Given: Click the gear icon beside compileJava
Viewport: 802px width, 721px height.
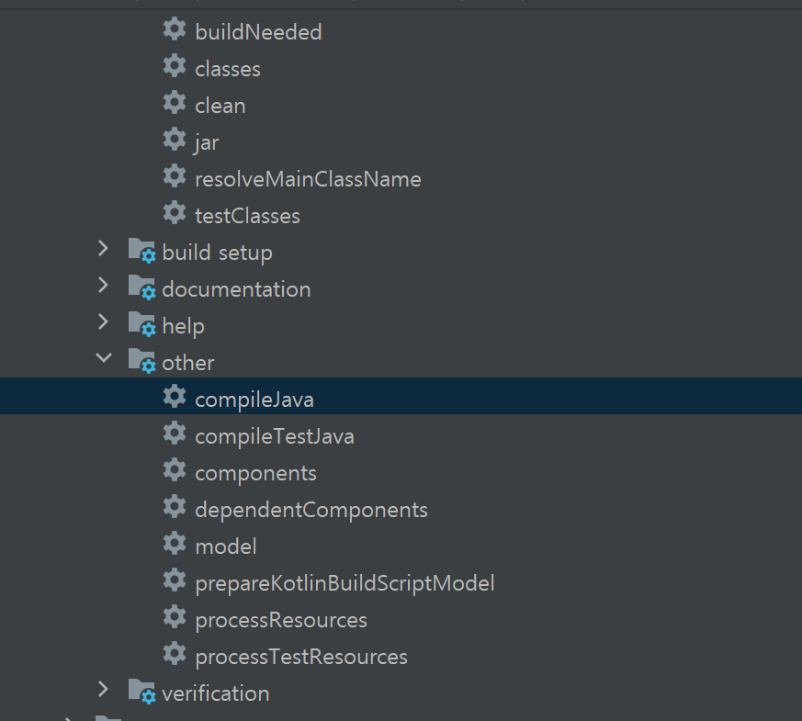Looking at the screenshot, I should [175, 397].
